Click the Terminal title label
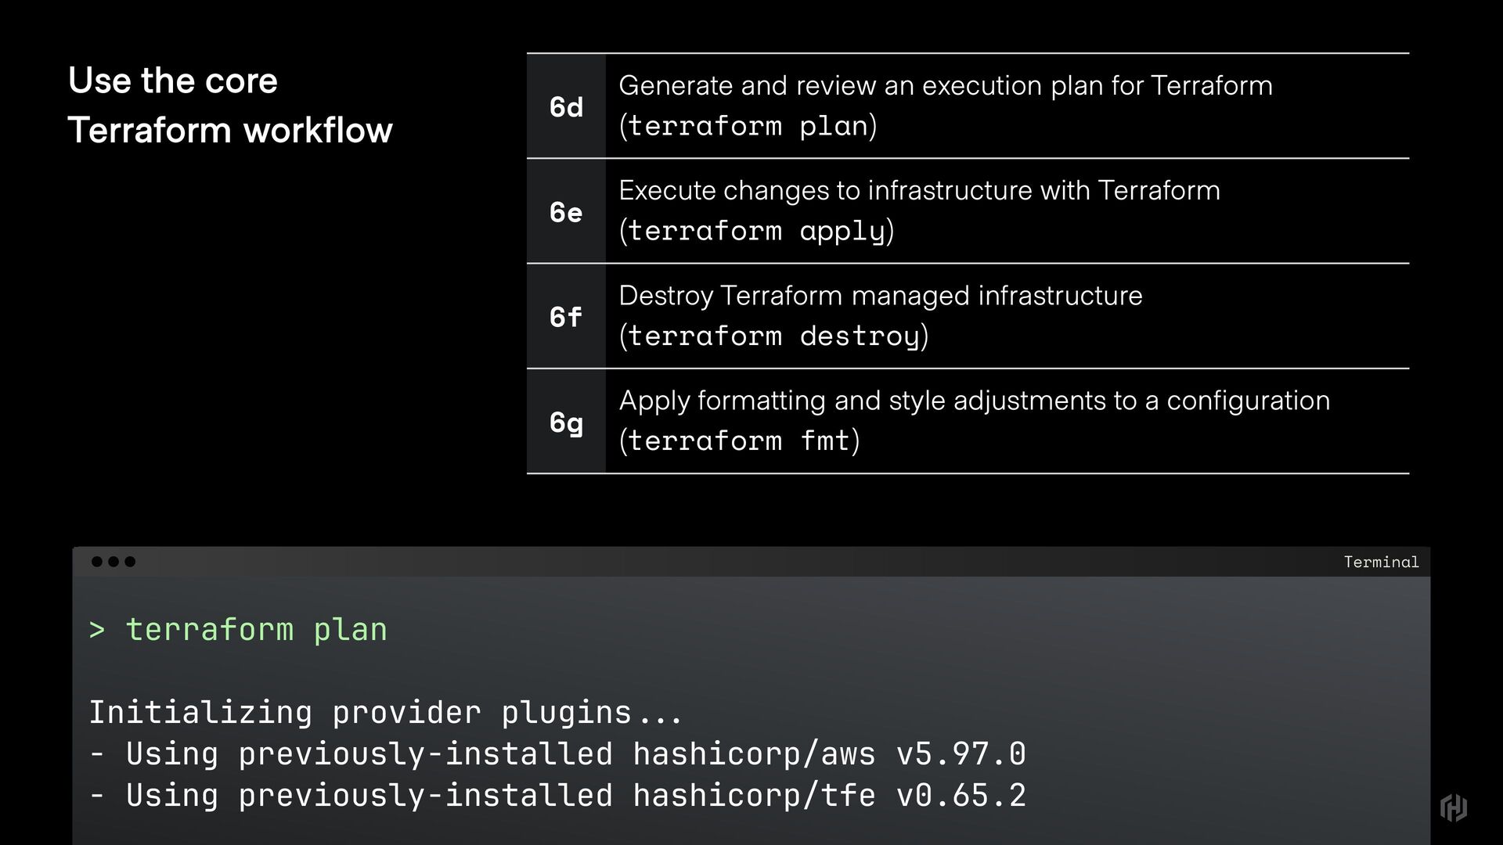 pyautogui.click(x=1381, y=562)
